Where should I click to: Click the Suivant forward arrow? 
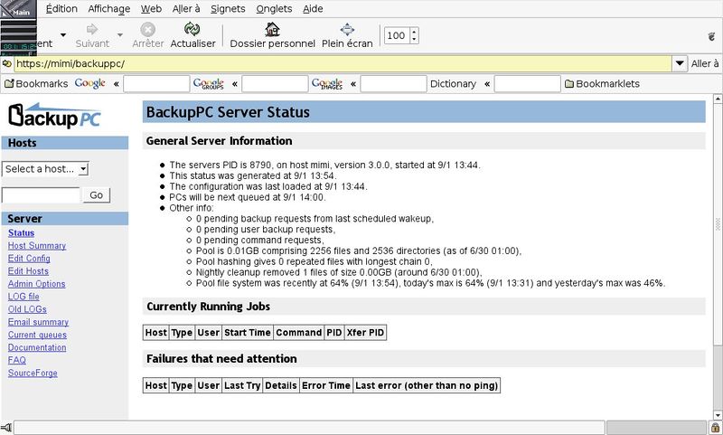[x=92, y=30]
